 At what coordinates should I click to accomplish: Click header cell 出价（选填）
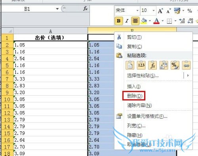pos(50,38)
